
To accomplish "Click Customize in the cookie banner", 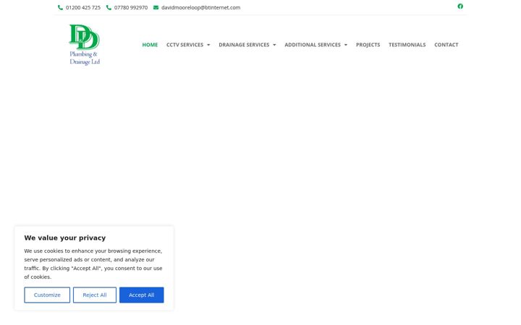I will click(47, 295).
